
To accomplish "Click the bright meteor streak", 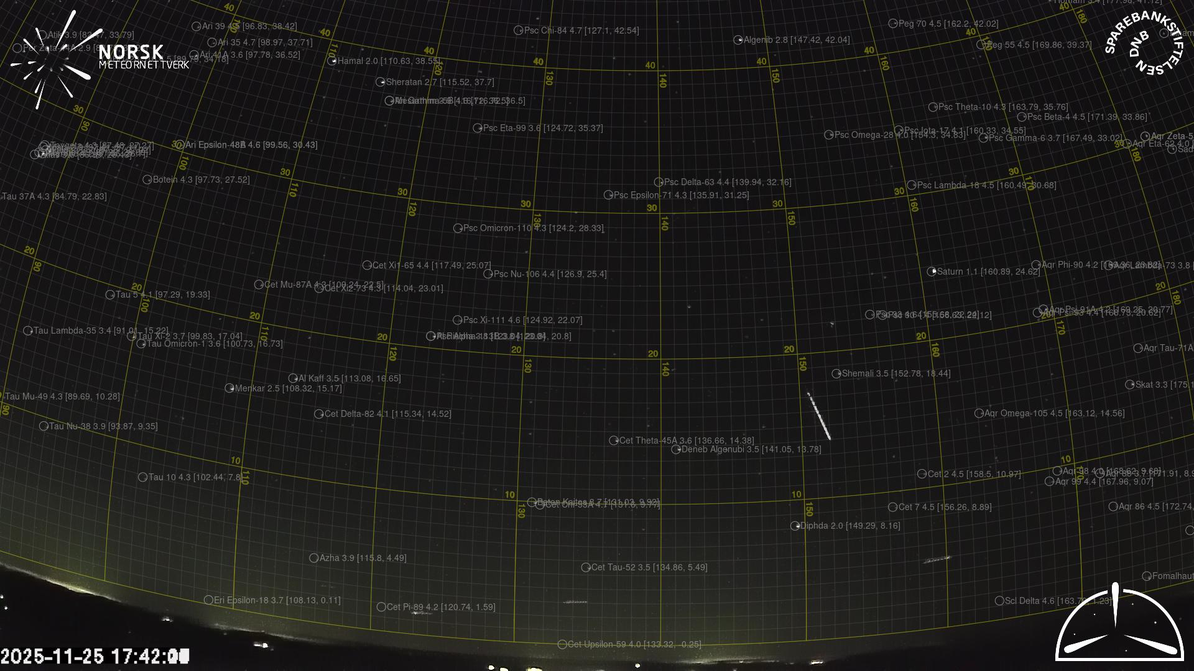I will pos(819,416).
